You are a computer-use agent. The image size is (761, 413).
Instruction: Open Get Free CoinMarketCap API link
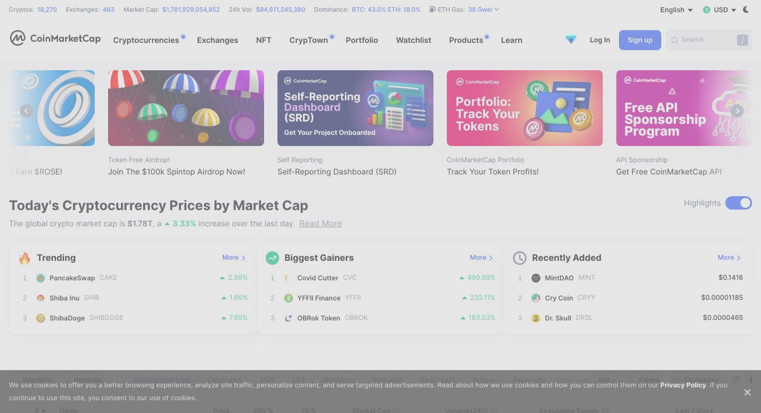tap(669, 172)
